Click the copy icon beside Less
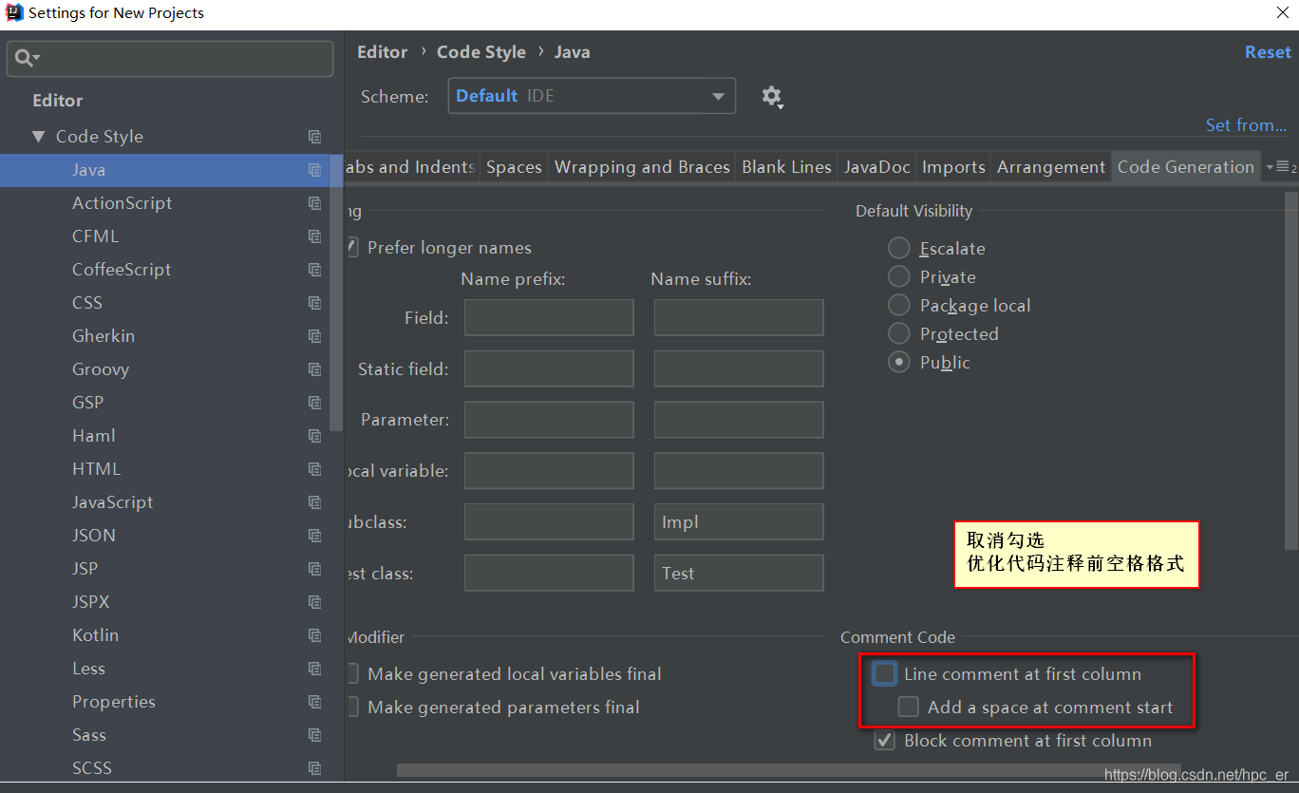The image size is (1299, 793). 314,669
